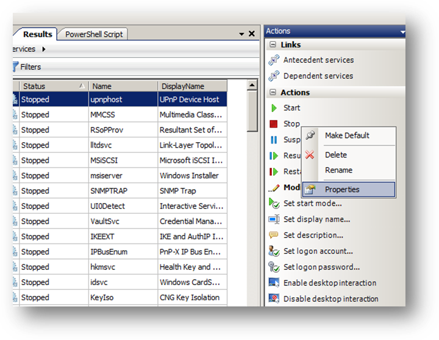439x340 pixels.
Task: Click the Antecedent services link icon
Action: point(274,60)
